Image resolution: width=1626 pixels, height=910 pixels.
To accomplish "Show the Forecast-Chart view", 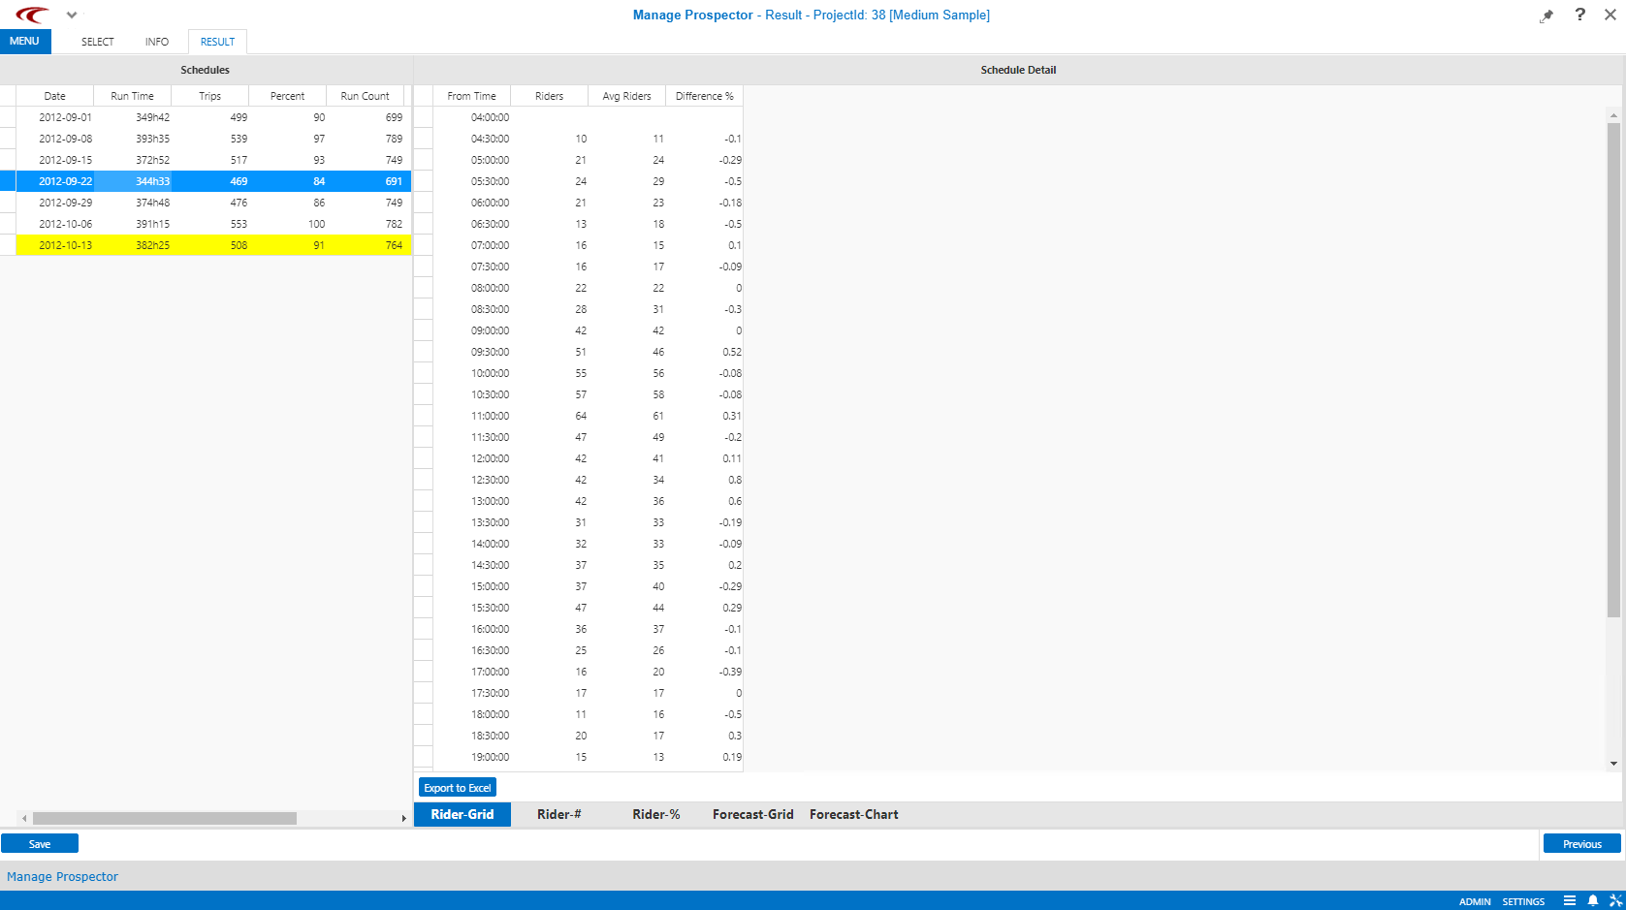I will coord(853,814).
